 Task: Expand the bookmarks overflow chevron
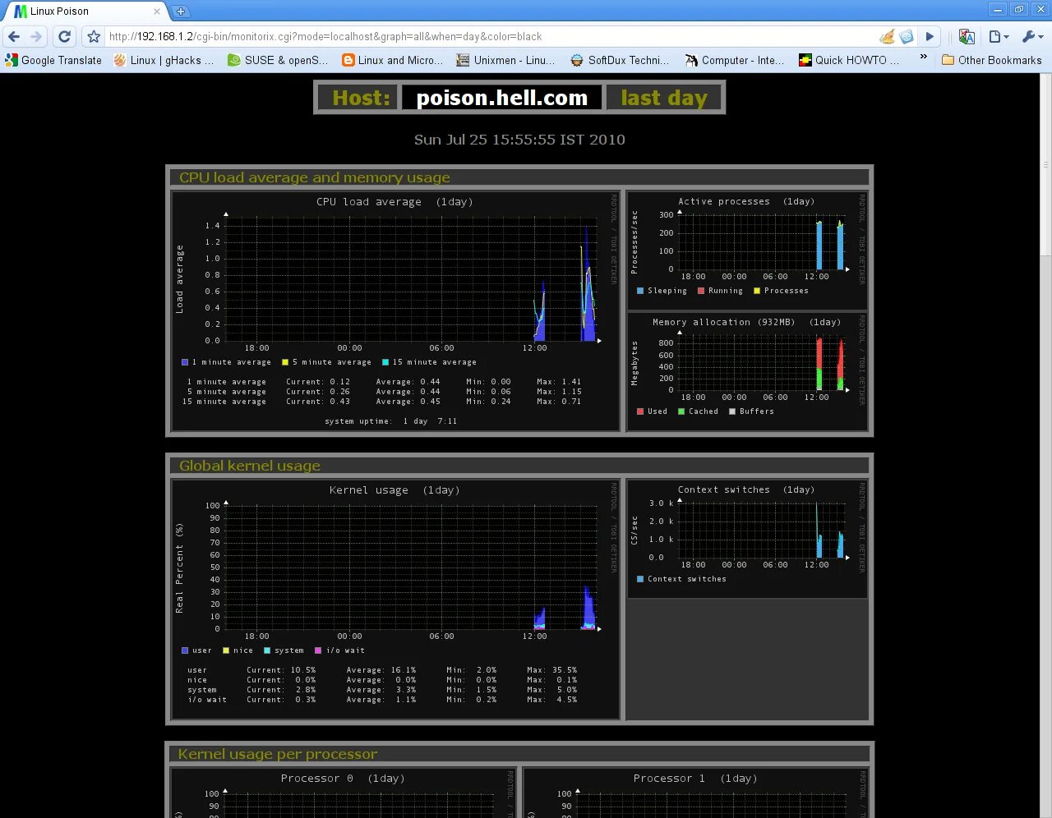tap(923, 58)
